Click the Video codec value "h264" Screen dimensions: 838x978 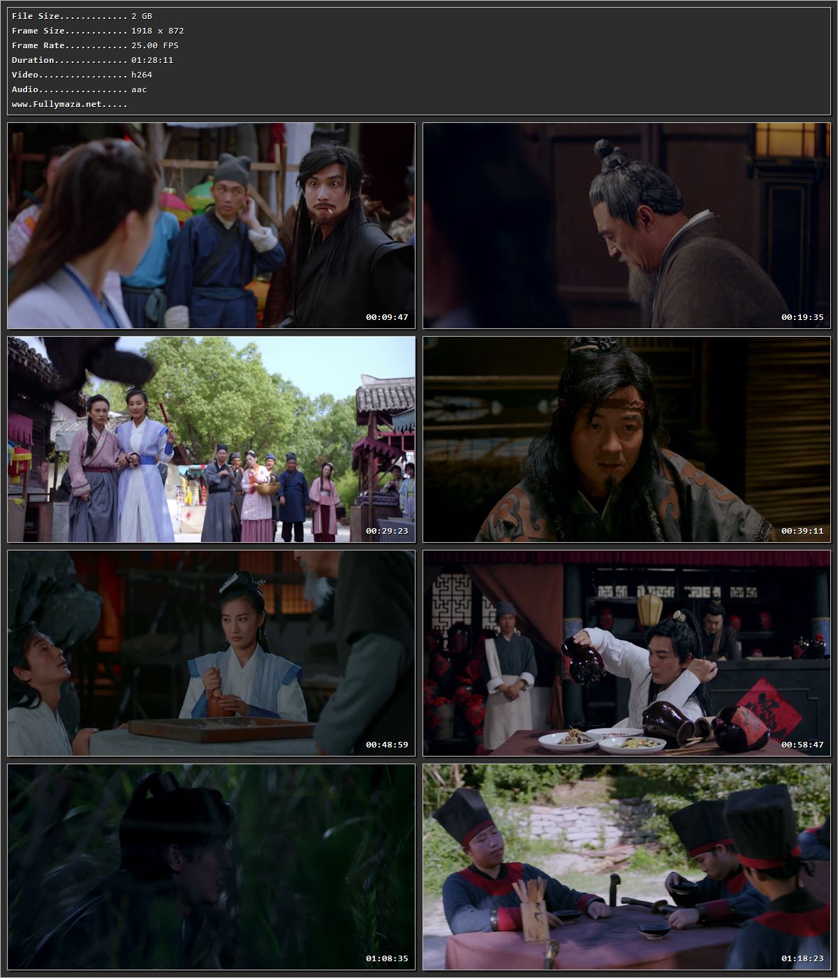click(142, 75)
